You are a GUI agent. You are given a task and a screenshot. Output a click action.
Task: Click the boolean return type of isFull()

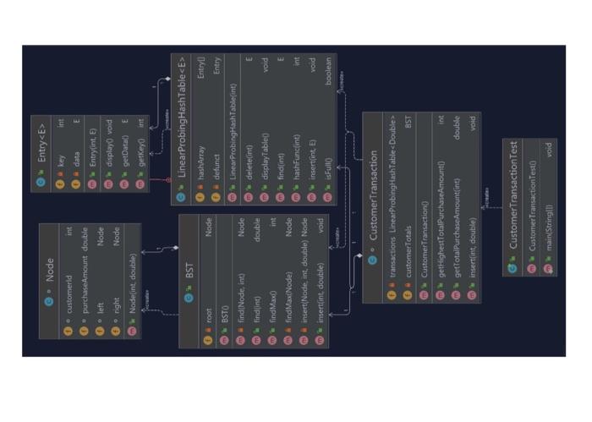(328, 71)
